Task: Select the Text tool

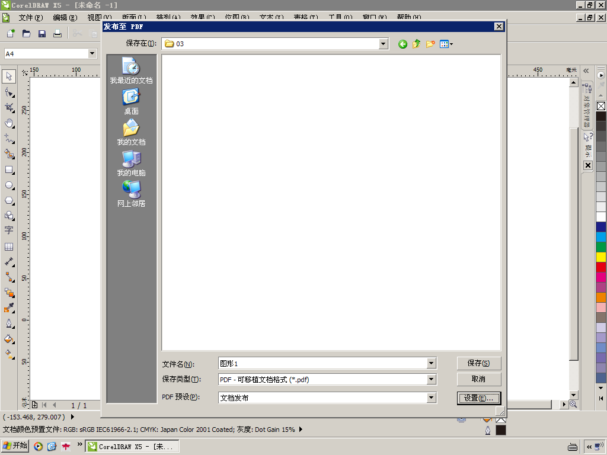Action: click(9, 230)
